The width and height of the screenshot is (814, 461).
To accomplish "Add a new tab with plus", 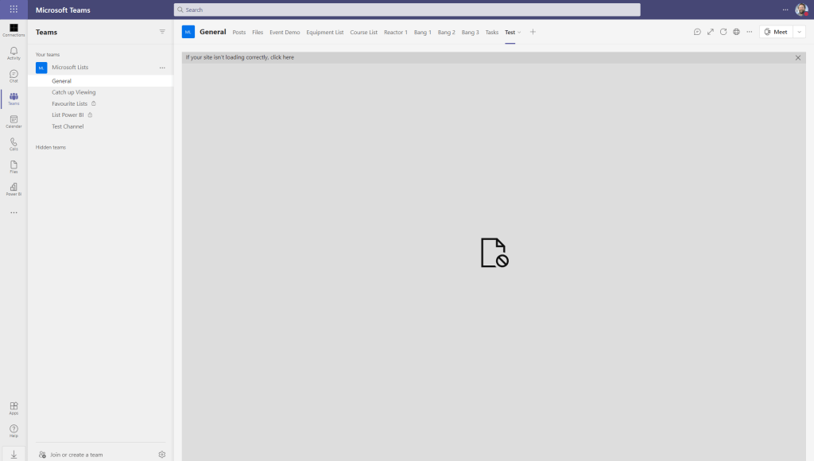I will (533, 32).
